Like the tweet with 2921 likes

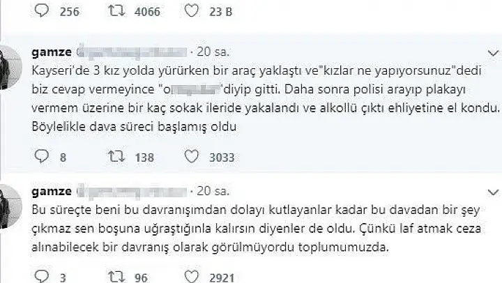(x=192, y=277)
